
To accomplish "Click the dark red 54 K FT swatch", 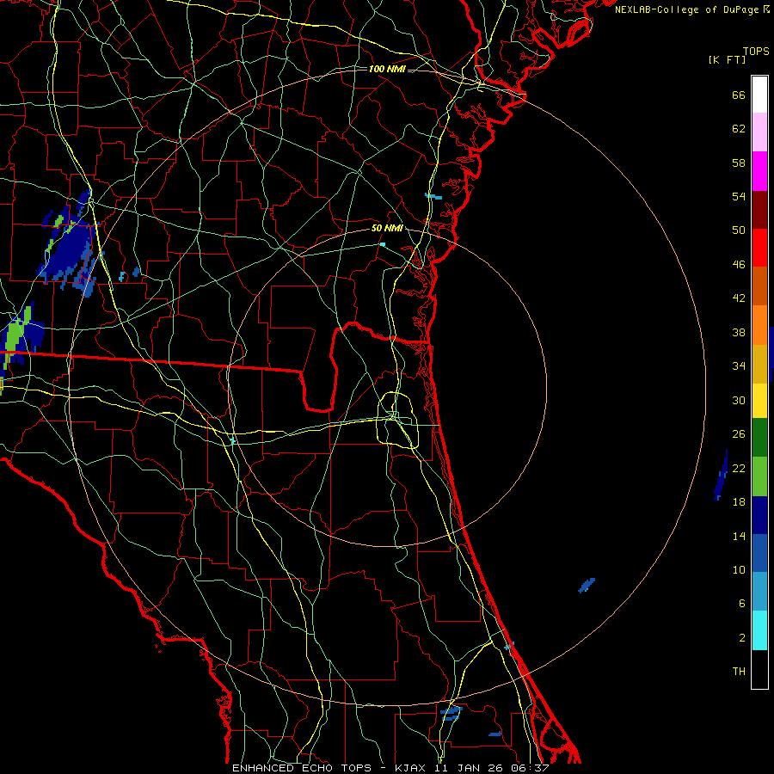I will [x=759, y=210].
